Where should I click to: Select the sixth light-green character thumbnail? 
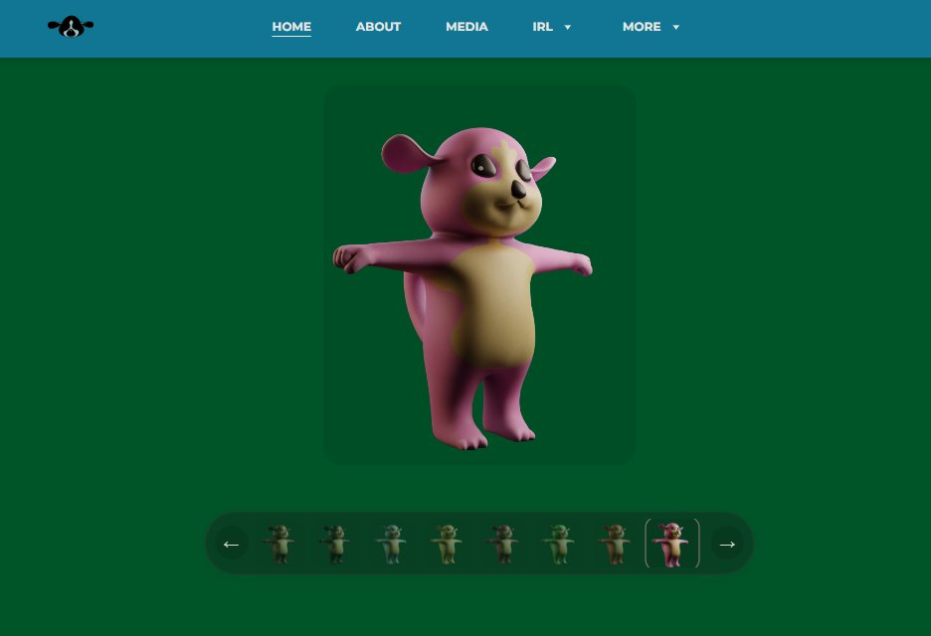click(559, 544)
